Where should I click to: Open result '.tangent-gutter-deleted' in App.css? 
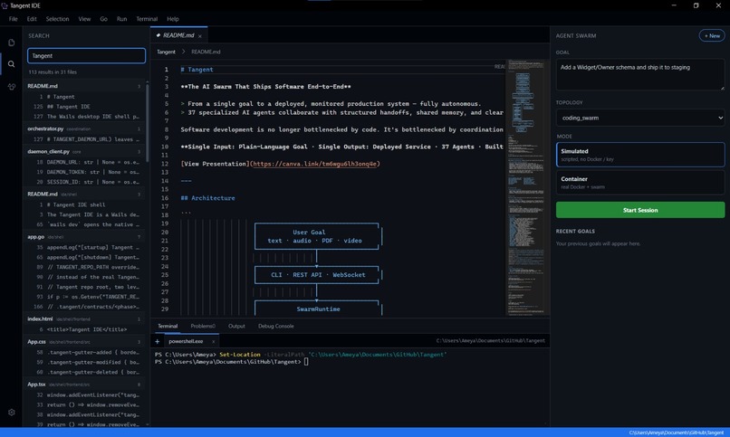point(84,372)
